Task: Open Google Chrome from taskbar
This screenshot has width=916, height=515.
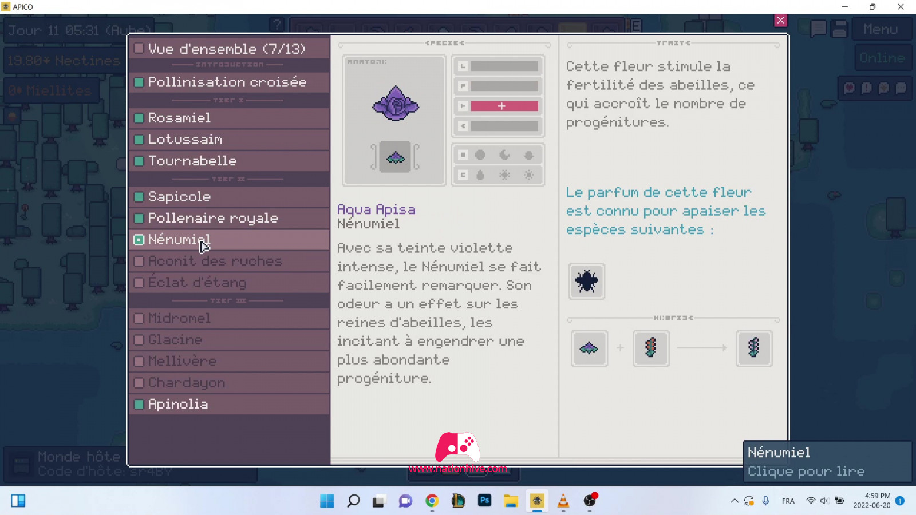Action: click(x=432, y=501)
